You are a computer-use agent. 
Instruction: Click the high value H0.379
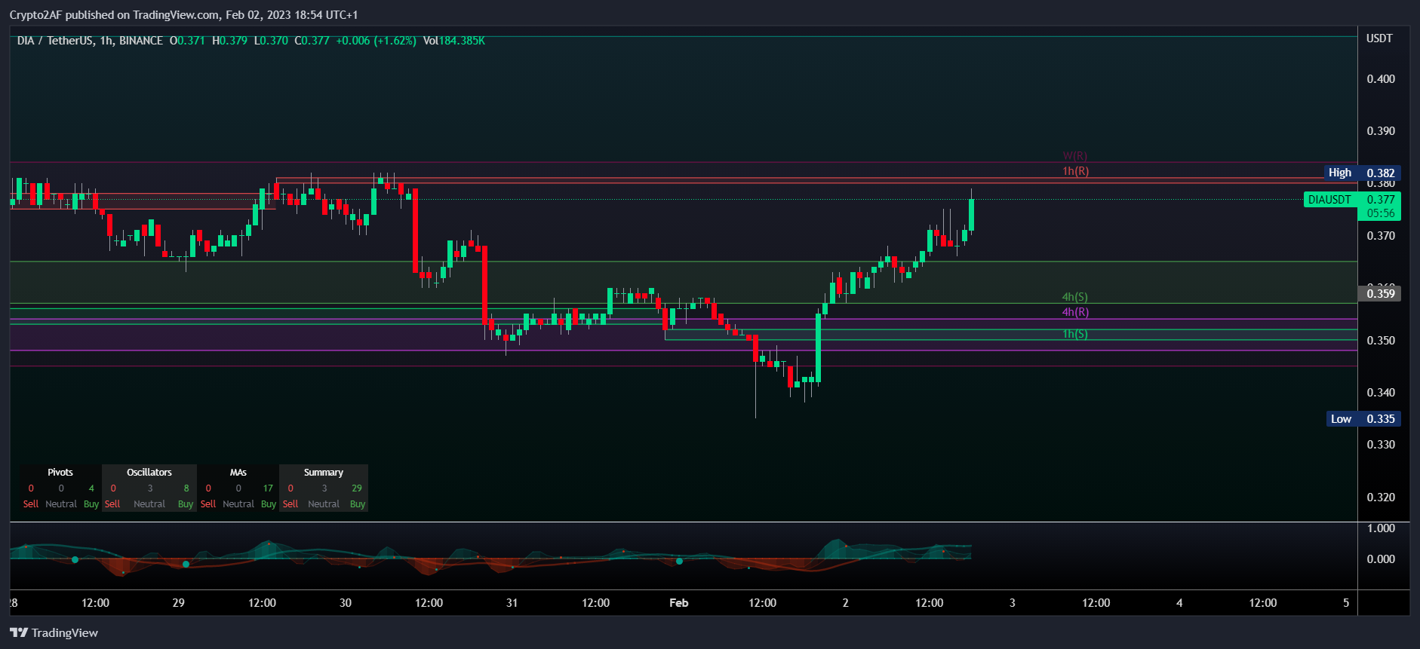pos(229,41)
